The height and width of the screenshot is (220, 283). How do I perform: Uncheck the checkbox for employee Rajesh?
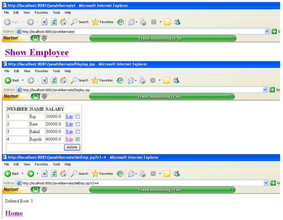tap(78, 139)
